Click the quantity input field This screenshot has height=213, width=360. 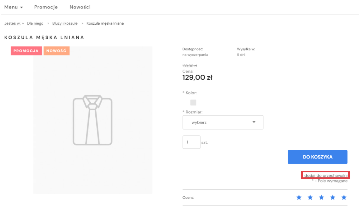[191, 142]
